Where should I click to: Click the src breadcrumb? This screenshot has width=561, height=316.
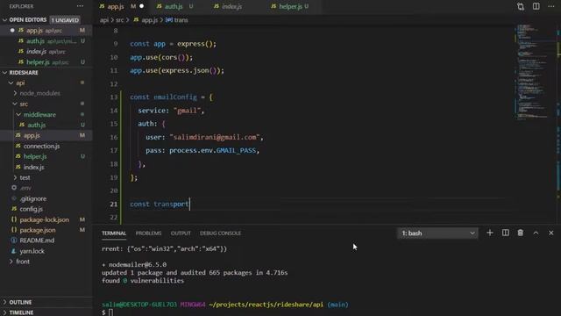(119, 20)
